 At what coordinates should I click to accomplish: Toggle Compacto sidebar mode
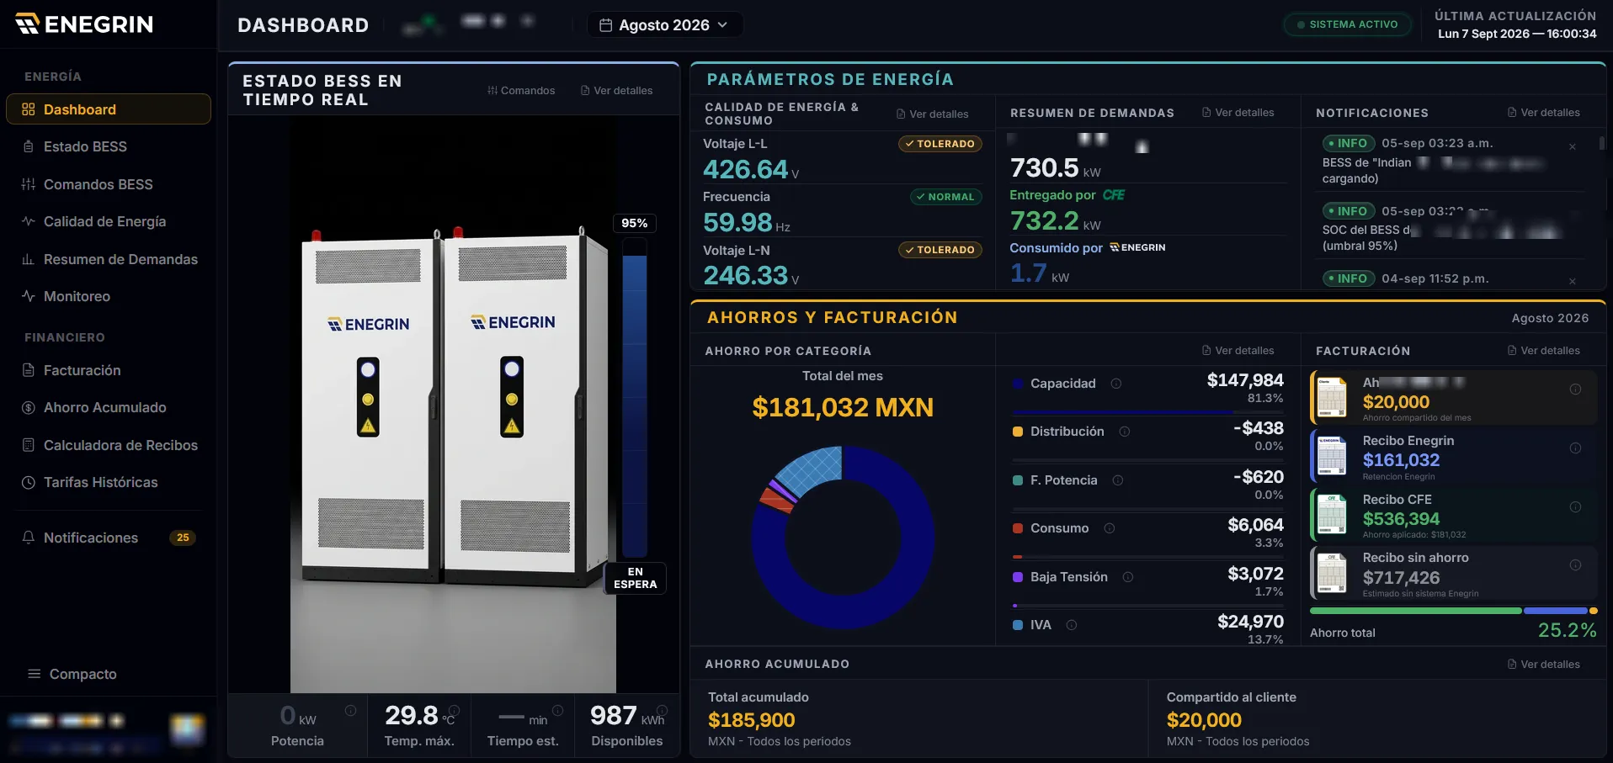72,674
